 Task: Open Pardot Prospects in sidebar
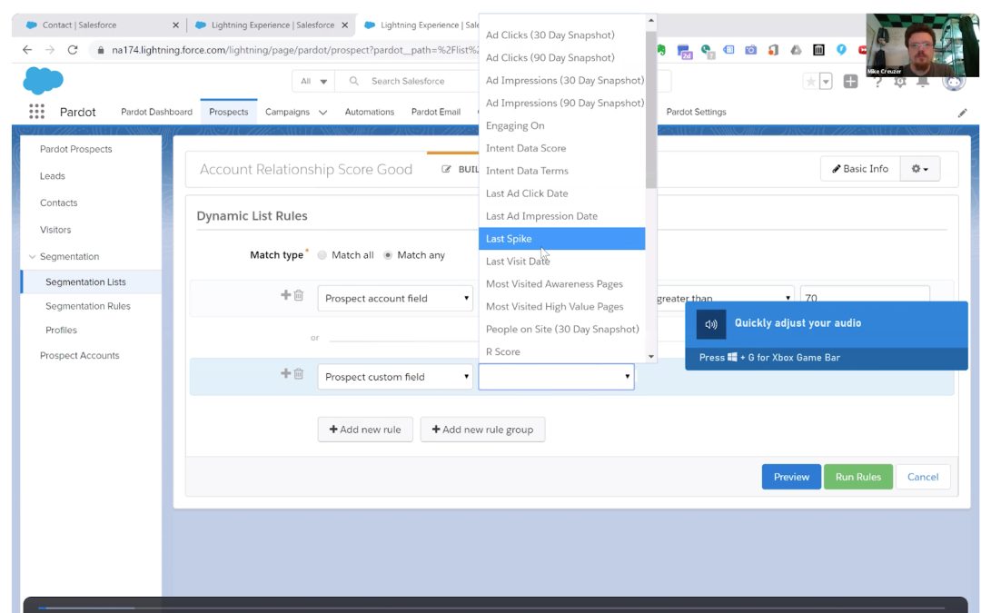point(75,149)
